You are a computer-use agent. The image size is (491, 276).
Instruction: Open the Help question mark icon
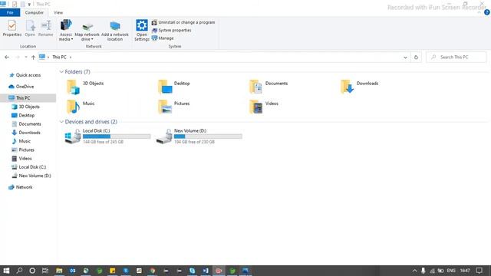pos(486,12)
